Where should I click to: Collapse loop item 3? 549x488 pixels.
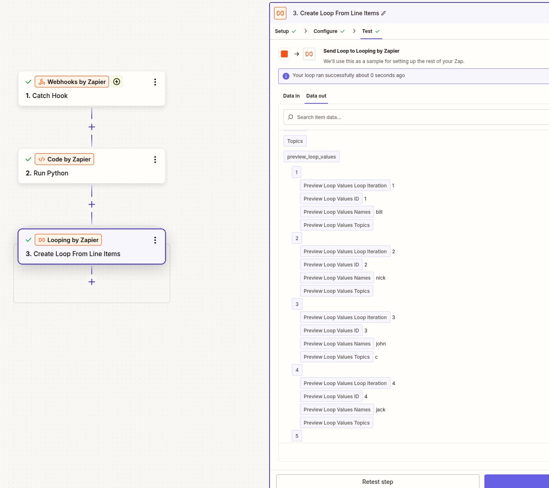(297, 304)
